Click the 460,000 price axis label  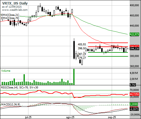pos(134,15)
